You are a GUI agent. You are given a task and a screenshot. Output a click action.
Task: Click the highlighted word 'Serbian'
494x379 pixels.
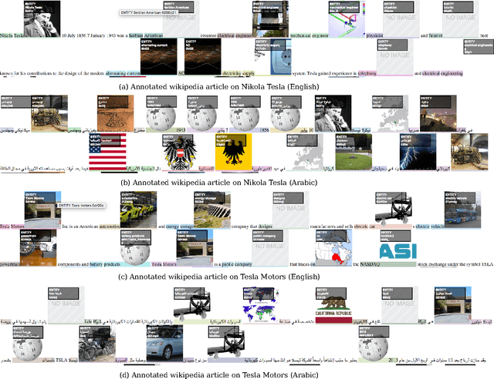point(136,35)
